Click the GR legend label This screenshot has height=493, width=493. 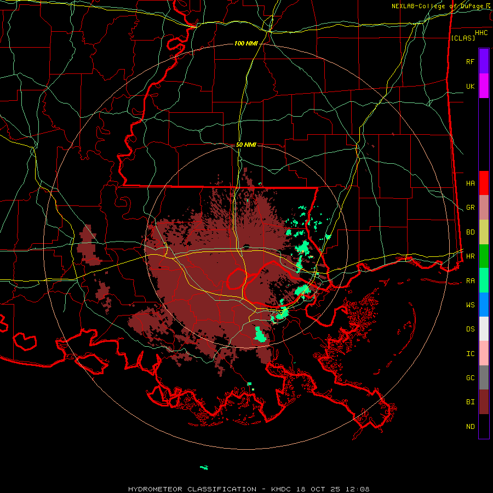(x=470, y=208)
